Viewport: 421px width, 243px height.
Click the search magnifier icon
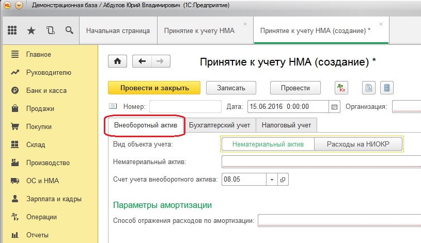click(69, 30)
